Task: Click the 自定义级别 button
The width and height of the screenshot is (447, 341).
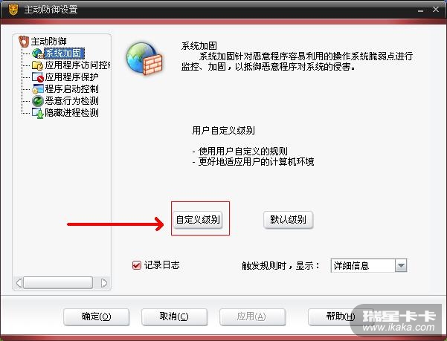Action: coord(198,219)
